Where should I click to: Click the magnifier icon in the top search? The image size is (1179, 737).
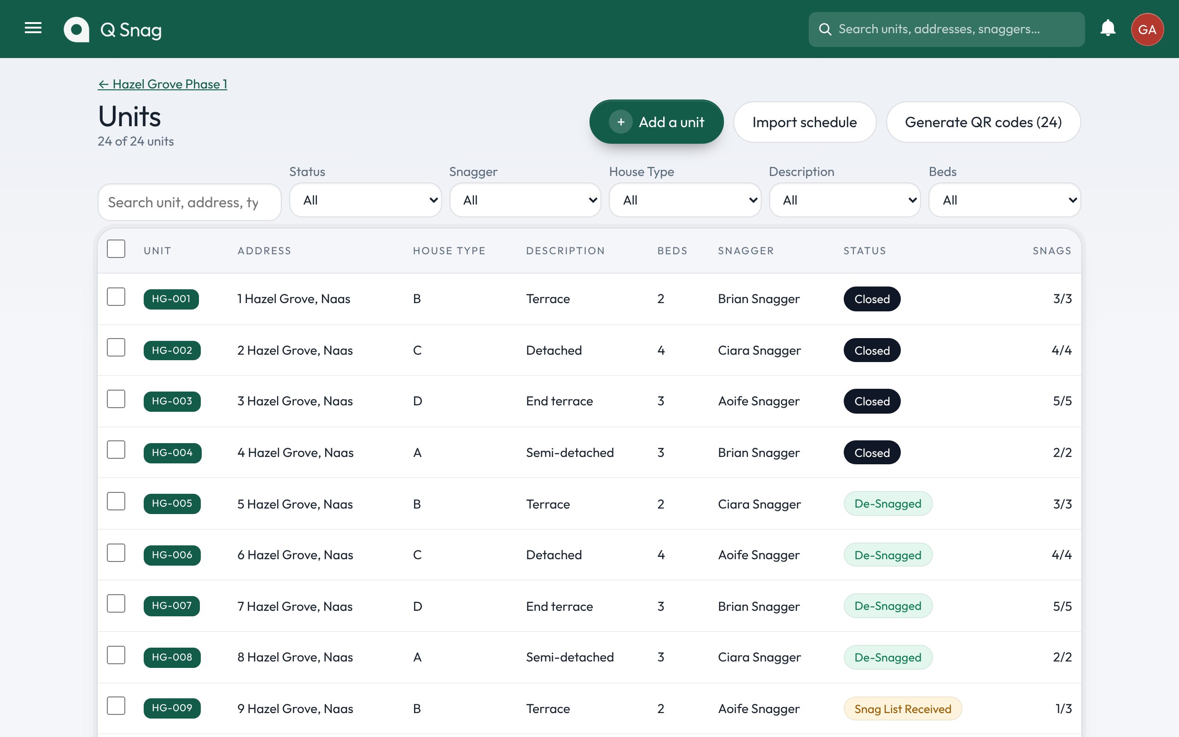pos(825,29)
